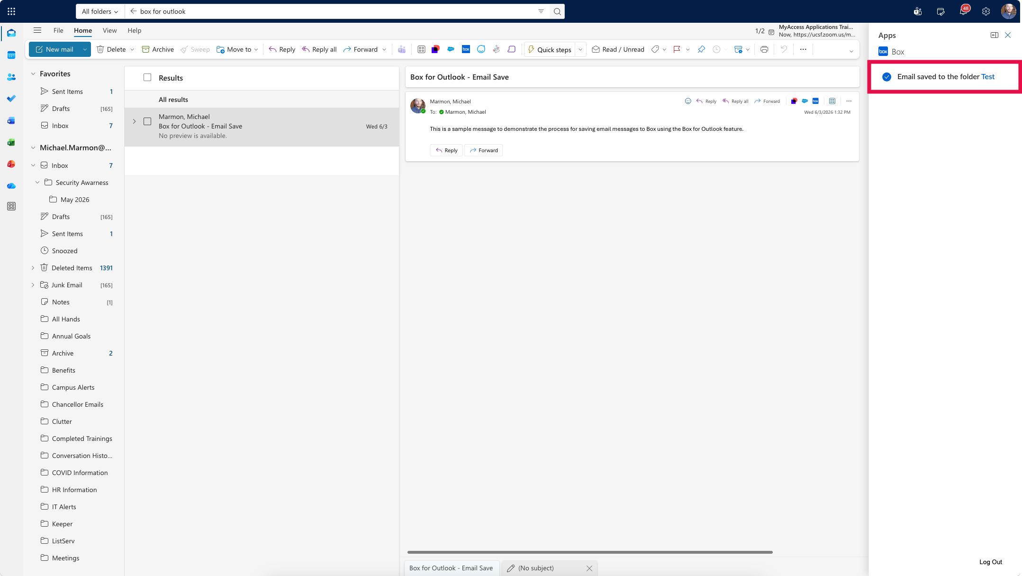This screenshot has height=576, width=1022.
Task: Open the Quick steps dropdown arrow
Action: point(580,49)
